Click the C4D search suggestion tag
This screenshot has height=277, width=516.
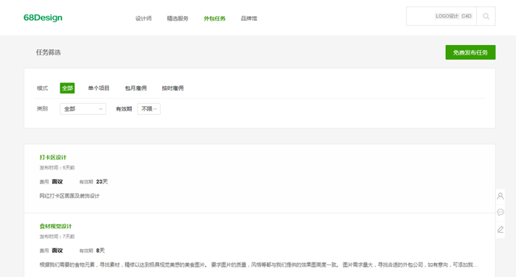pos(467,16)
